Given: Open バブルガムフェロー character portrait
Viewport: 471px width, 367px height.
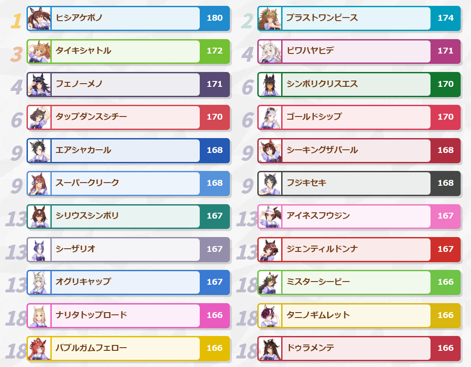Looking at the screenshot, I should coord(39,349).
